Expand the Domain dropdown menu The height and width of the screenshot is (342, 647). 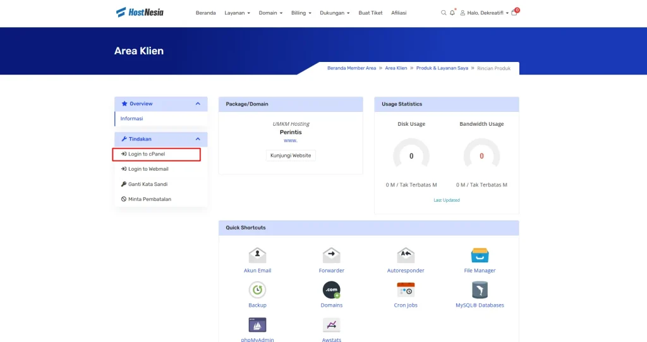pos(270,13)
